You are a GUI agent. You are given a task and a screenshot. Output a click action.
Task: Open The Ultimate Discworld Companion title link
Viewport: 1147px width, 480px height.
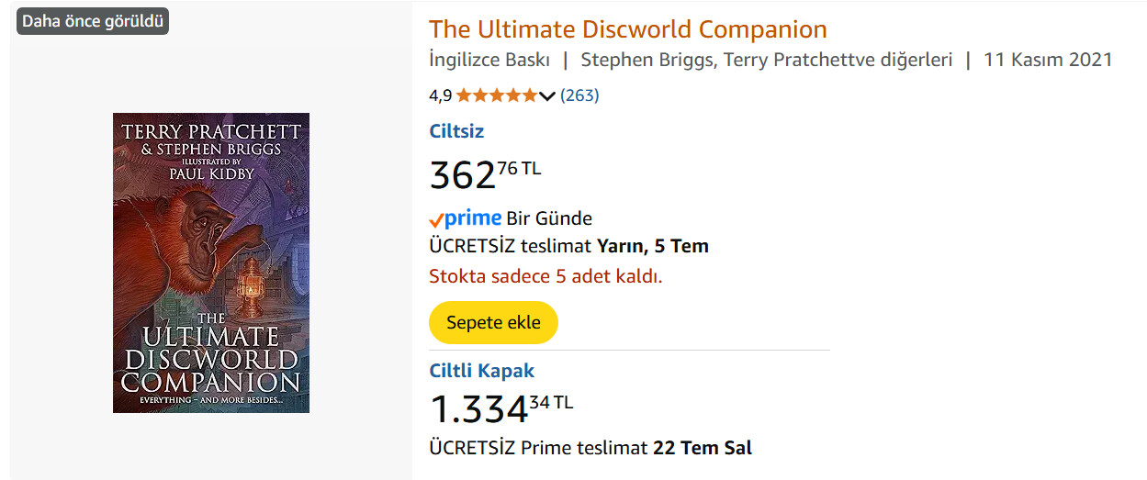click(x=628, y=28)
